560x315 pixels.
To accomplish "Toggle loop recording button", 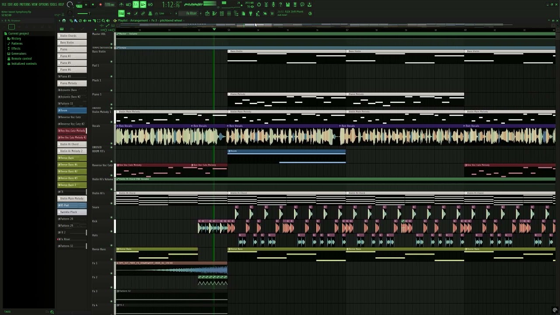I will point(150,4).
